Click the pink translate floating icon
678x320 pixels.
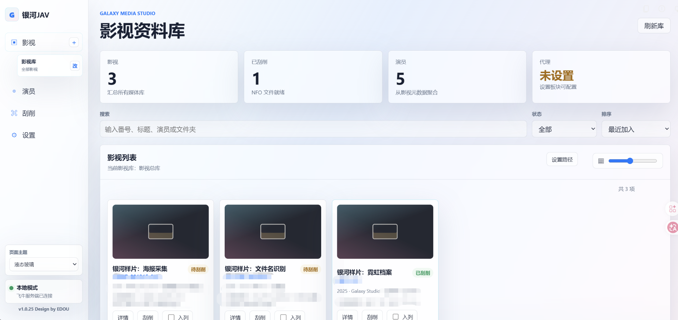[672, 228]
